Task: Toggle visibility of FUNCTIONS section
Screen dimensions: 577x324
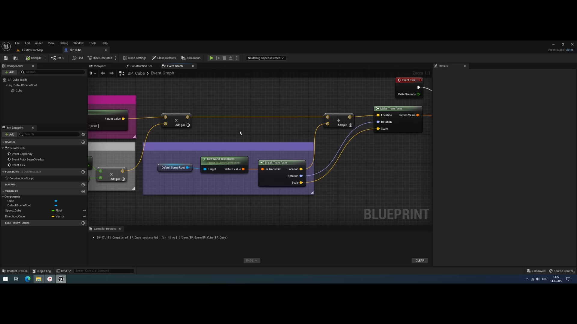Action: click(x=3, y=172)
